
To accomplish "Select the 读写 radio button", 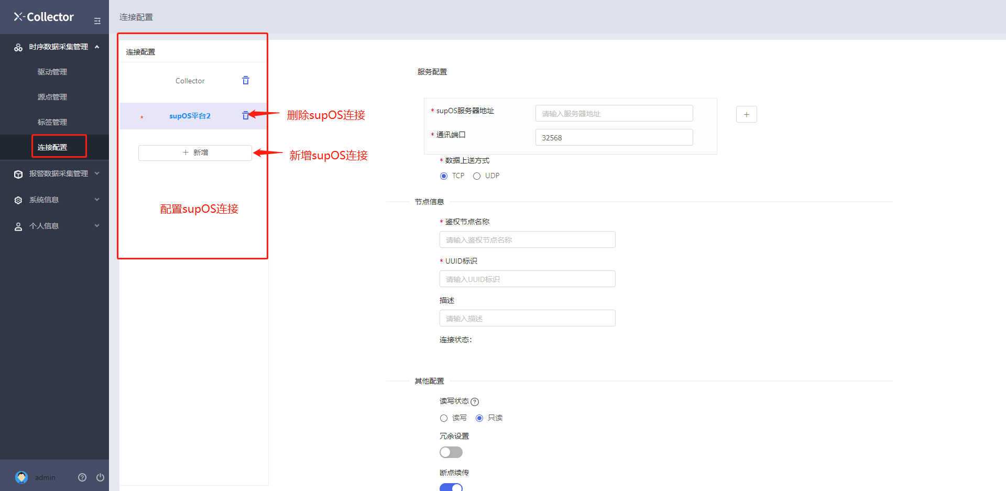I will (x=444, y=418).
